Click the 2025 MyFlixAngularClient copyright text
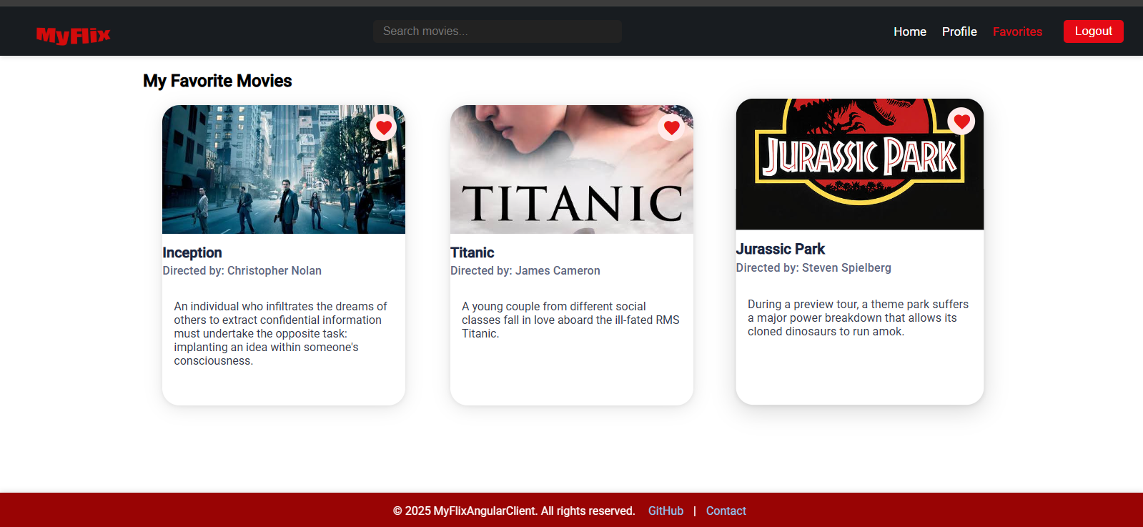 click(514, 511)
